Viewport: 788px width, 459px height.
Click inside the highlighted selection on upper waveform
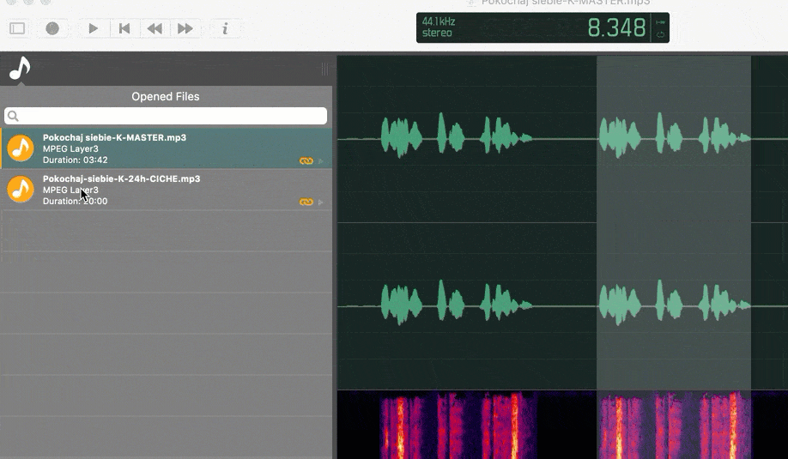[x=674, y=138]
